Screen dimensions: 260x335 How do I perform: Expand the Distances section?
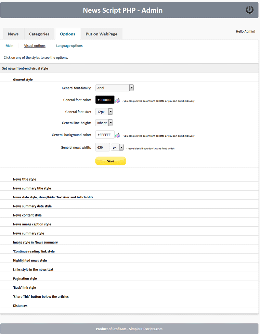(20, 306)
